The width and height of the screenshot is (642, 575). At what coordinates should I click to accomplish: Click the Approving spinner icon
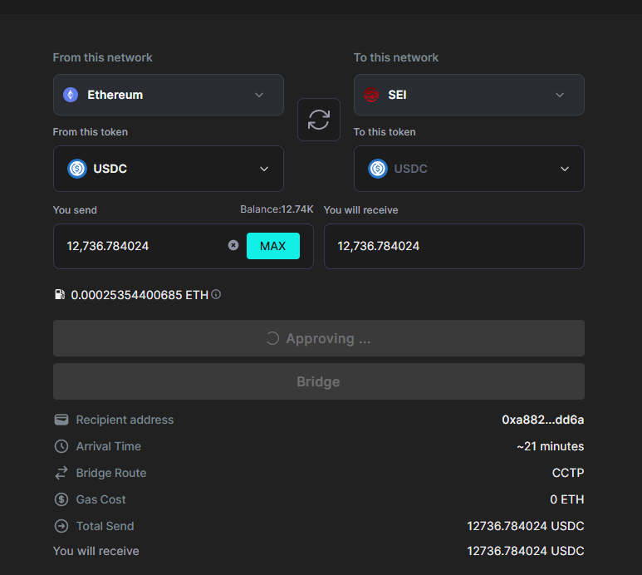pos(272,338)
